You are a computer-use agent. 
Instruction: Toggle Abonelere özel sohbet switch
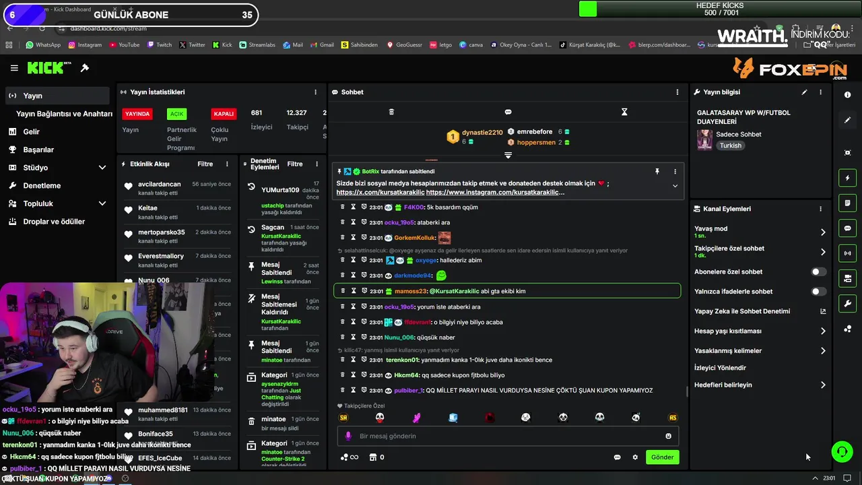[x=818, y=272]
